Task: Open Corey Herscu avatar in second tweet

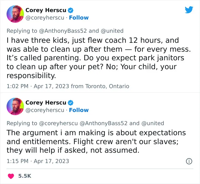Action: click(x=15, y=106)
